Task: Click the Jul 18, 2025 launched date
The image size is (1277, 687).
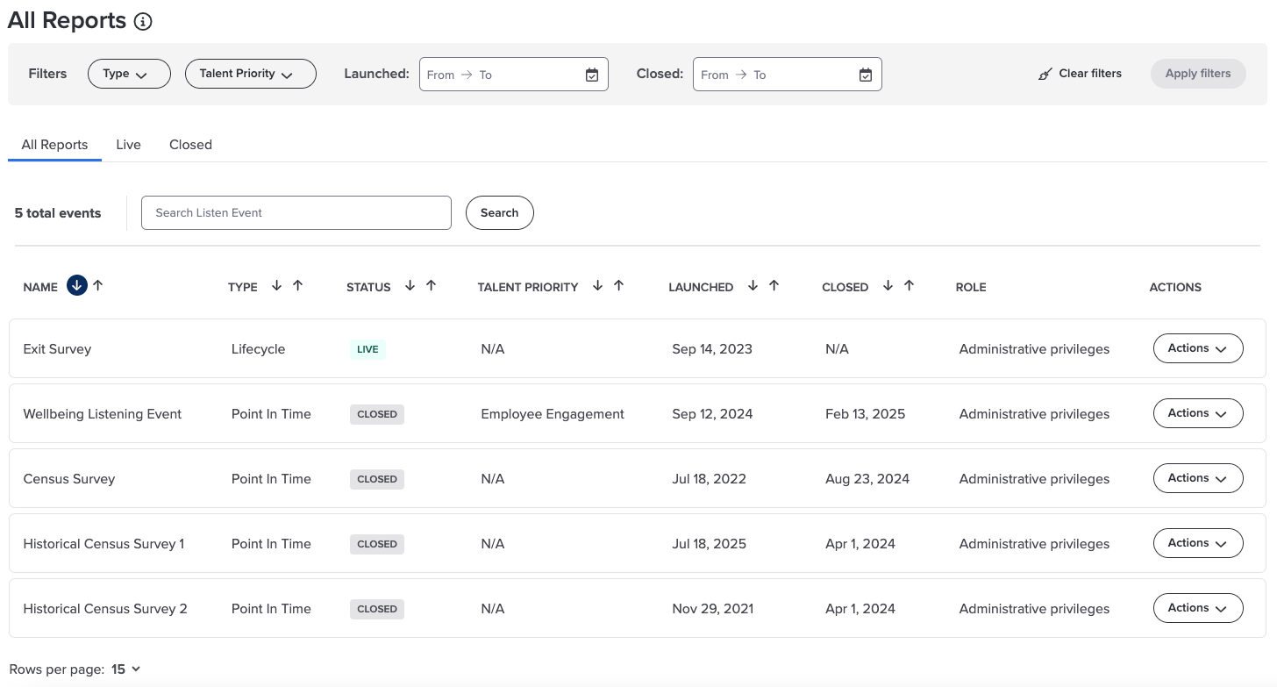Action: click(x=710, y=544)
